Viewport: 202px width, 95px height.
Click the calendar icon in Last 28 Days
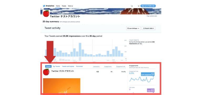pyautogui.click(x=128, y=28)
